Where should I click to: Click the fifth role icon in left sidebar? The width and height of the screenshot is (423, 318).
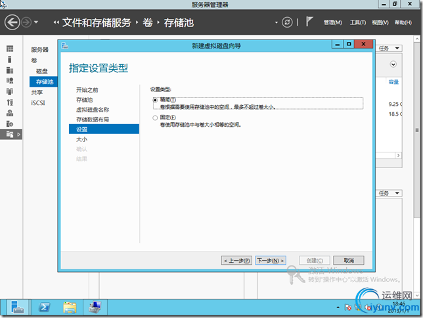click(x=10, y=91)
